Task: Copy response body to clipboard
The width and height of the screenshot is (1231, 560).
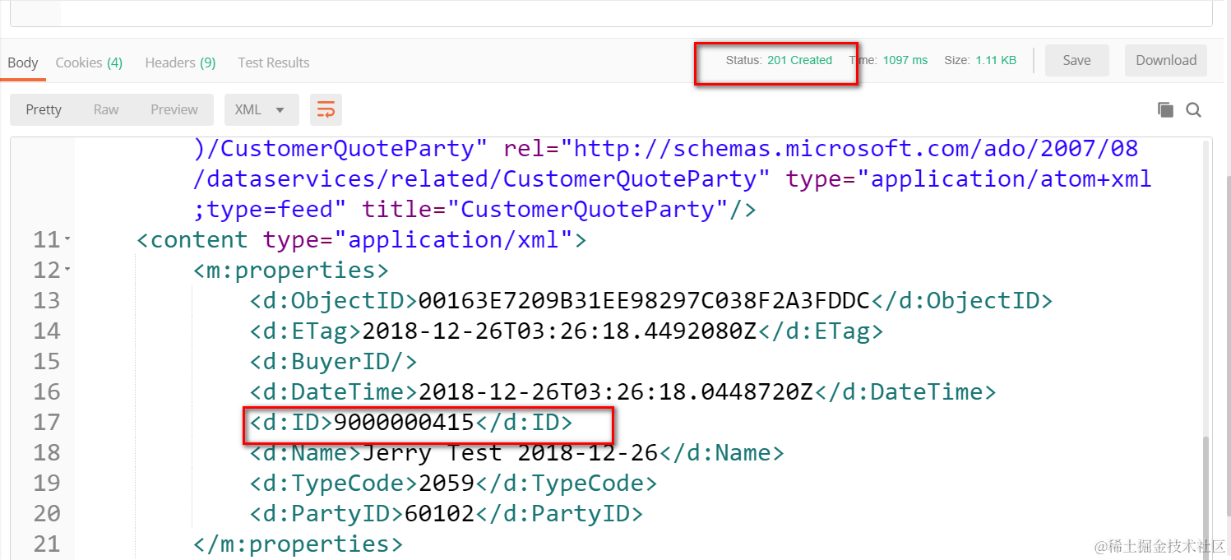Action: pyautogui.click(x=1164, y=109)
